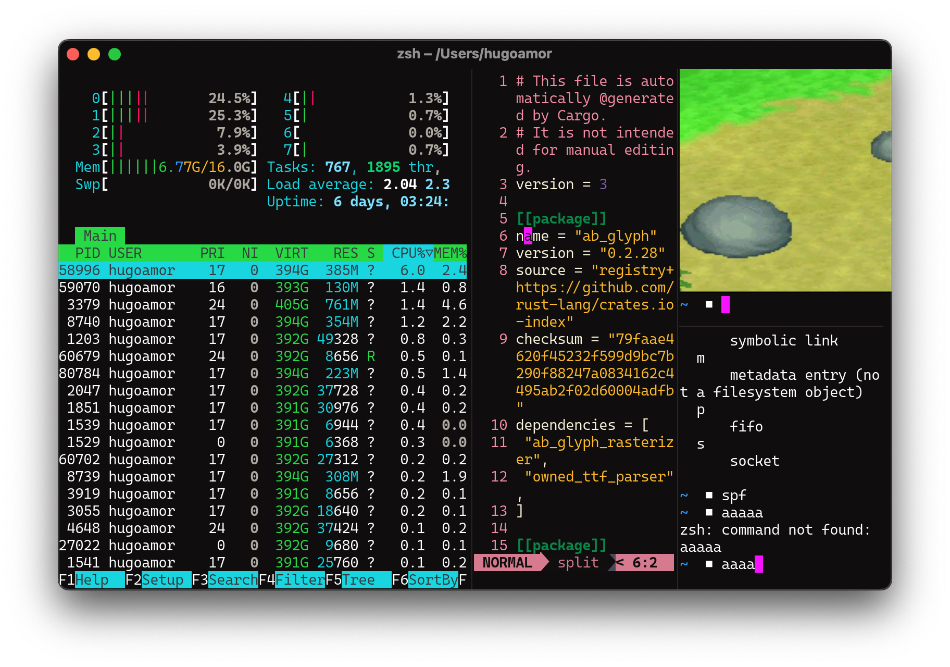Image resolution: width=950 pixels, height=667 pixels.
Task: Click the Mem usage meter bar
Action: click(167, 167)
